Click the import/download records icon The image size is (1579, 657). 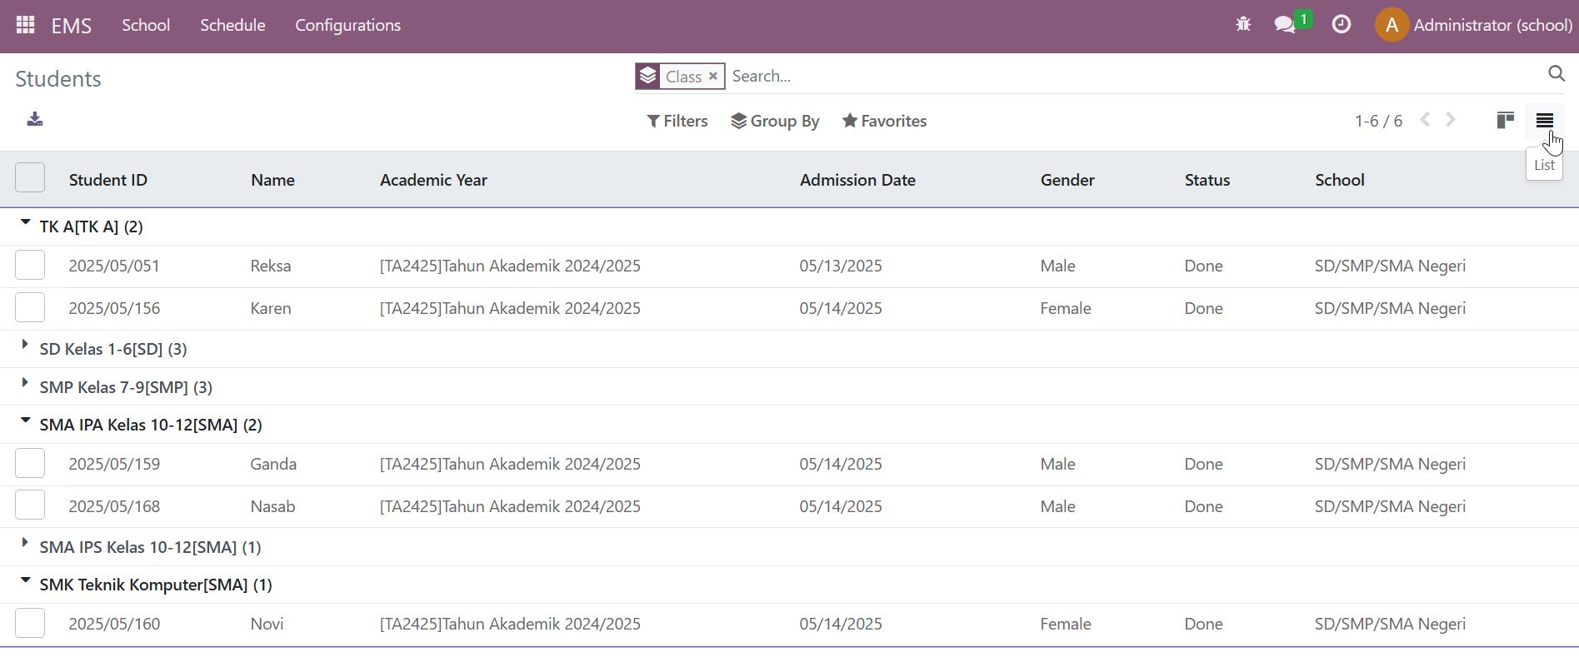pyautogui.click(x=35, y=120)
